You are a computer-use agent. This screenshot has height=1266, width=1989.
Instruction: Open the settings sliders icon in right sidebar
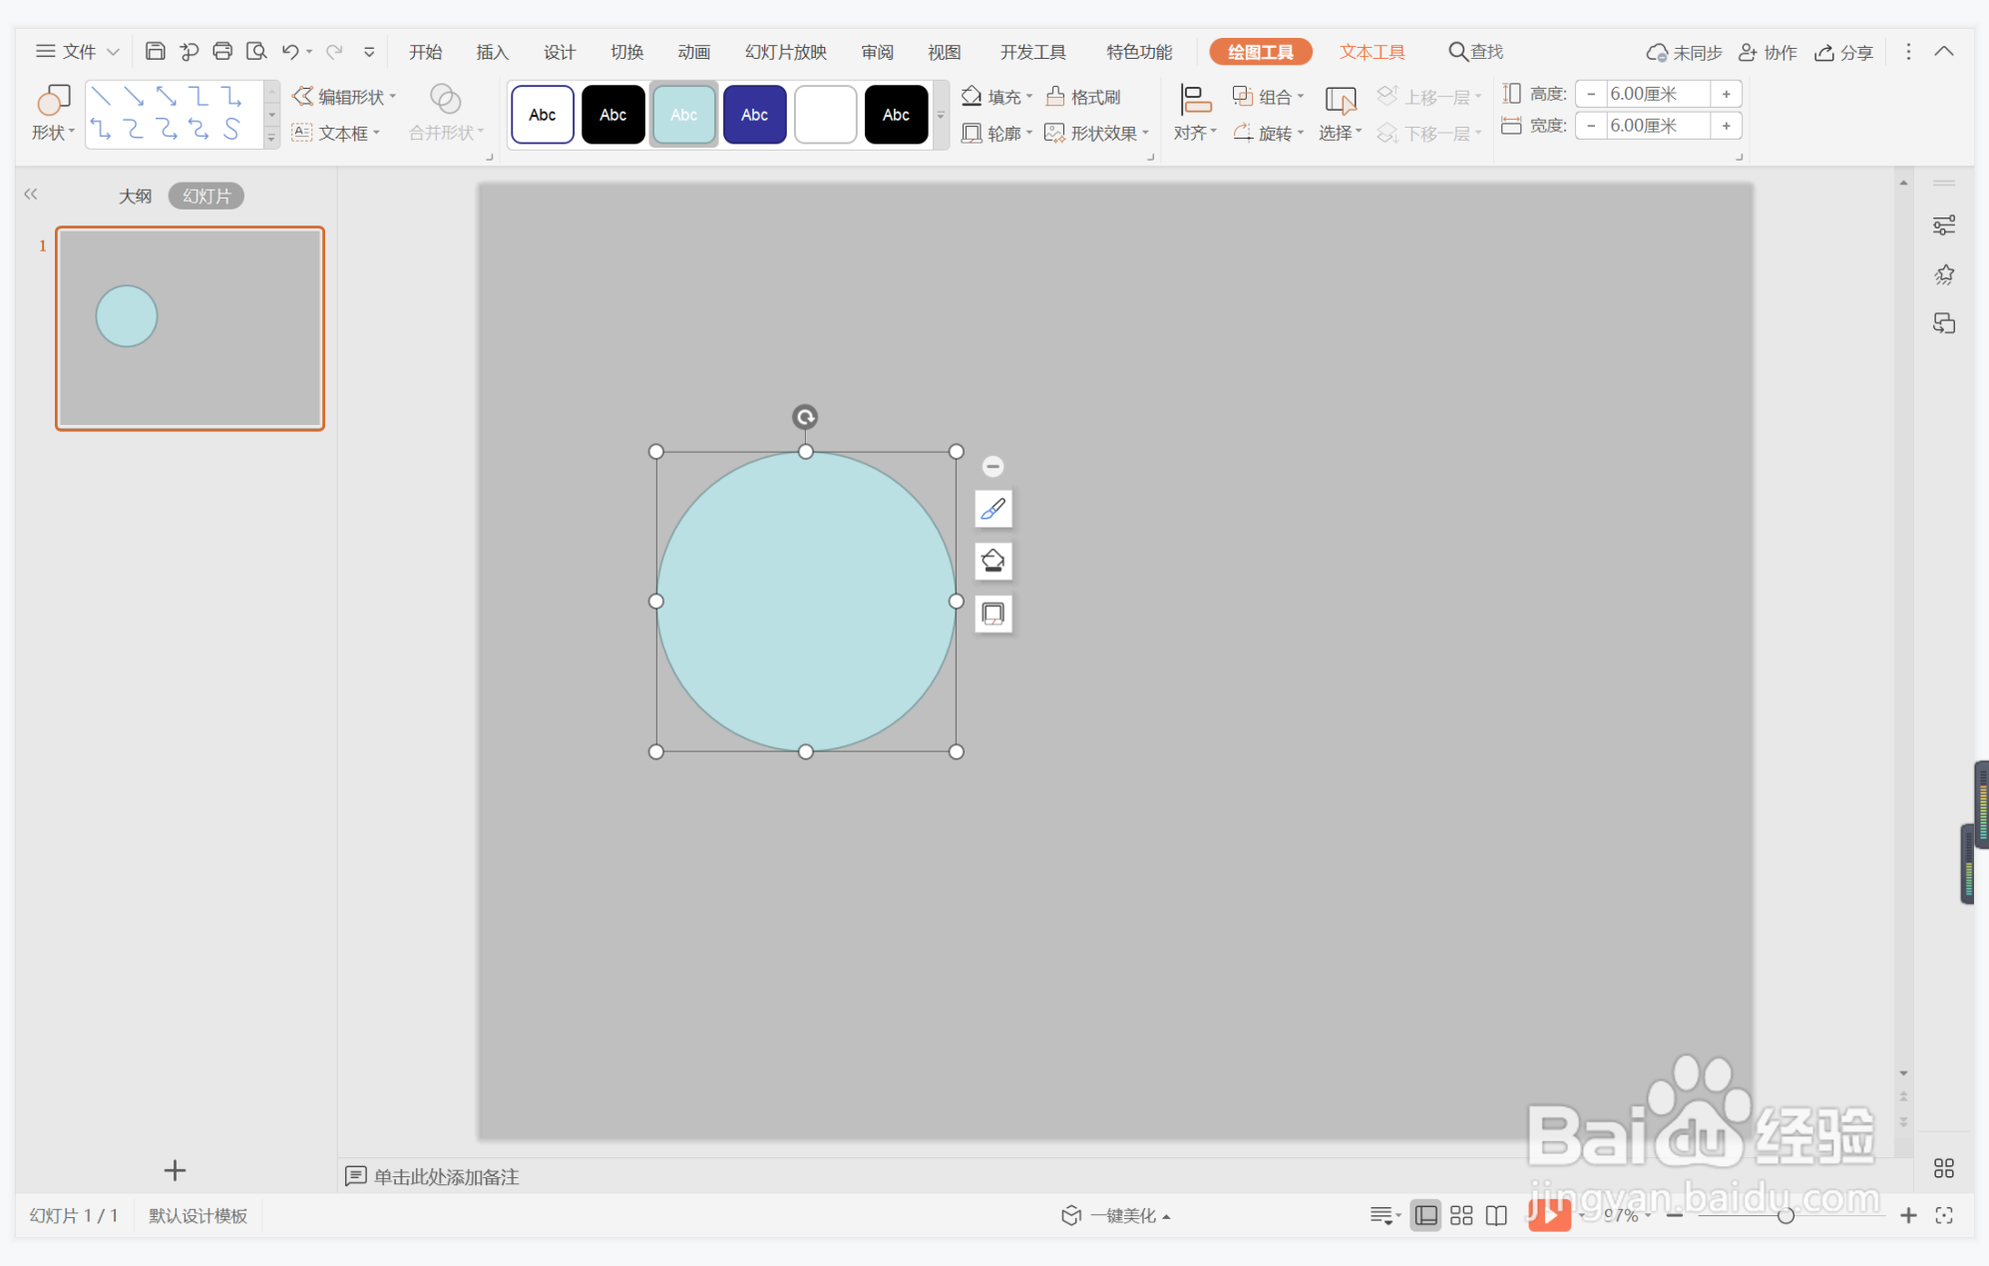point(1943,225)
